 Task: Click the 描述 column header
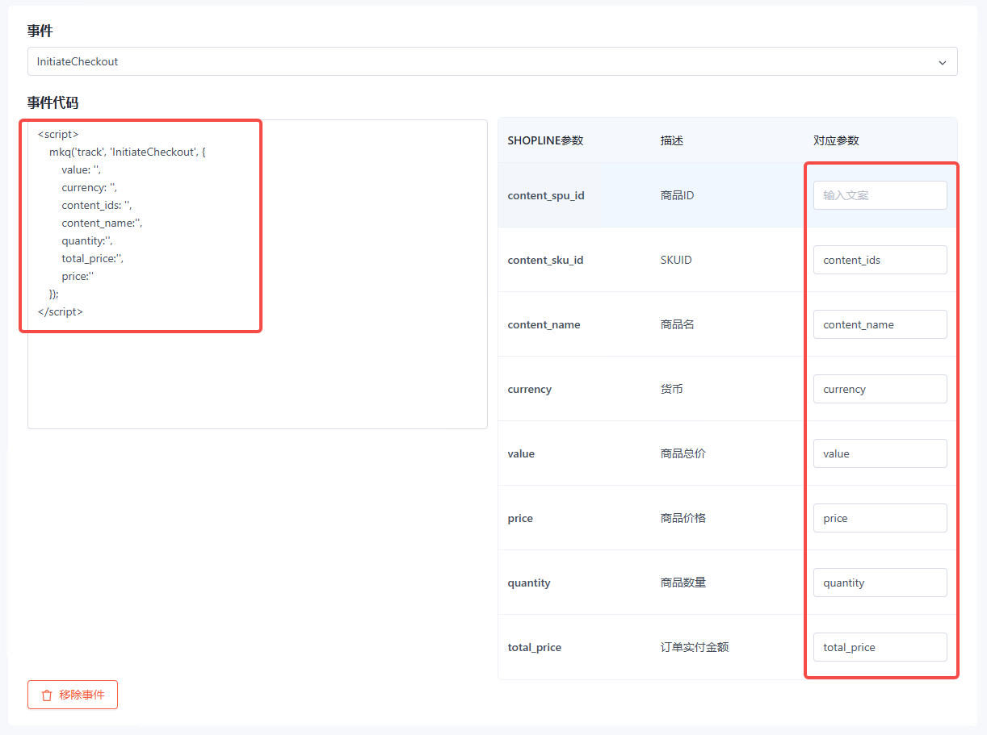(x=672, y=140)
